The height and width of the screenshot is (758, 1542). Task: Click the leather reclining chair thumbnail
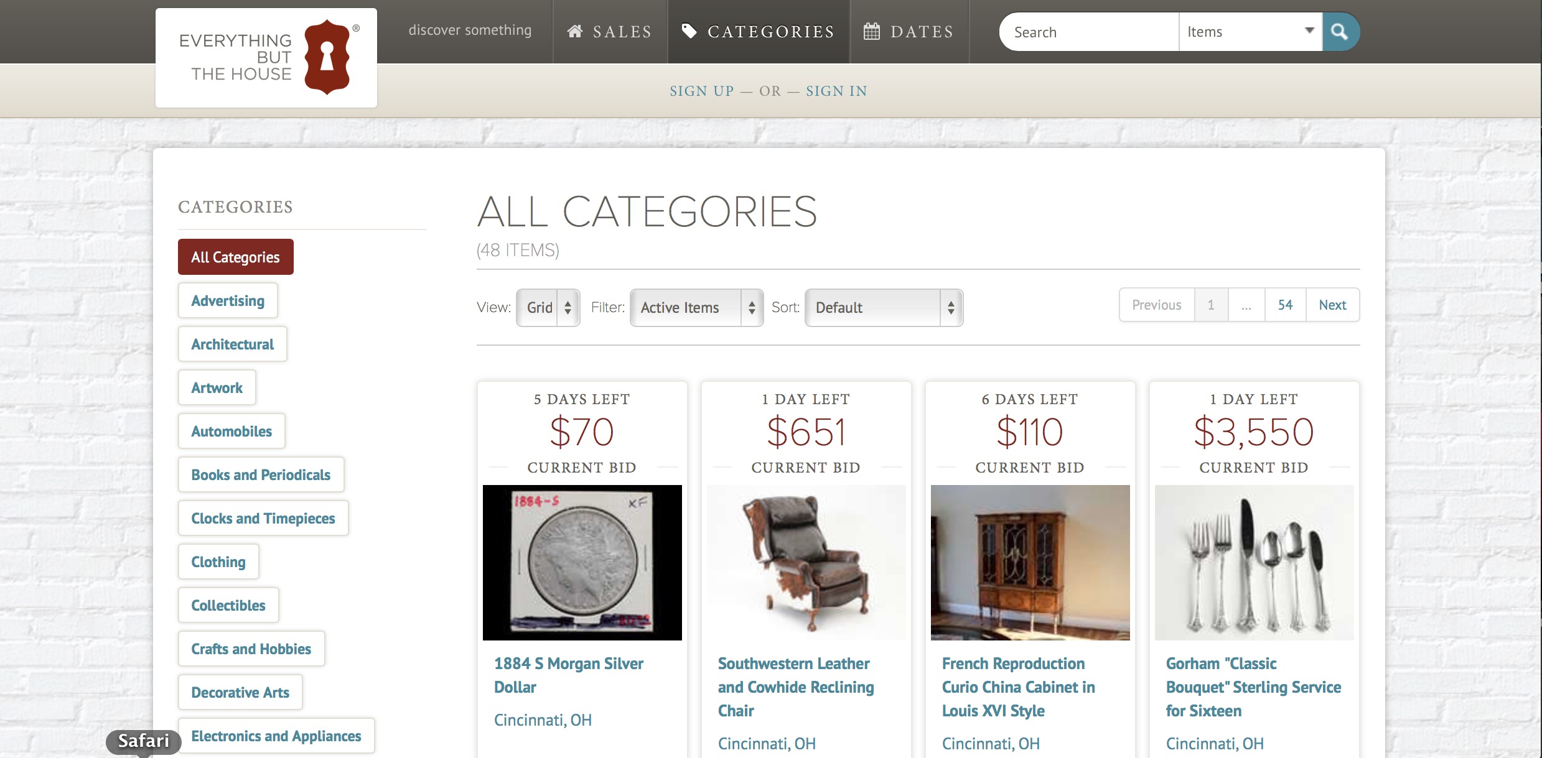click(x=806, y=563)
